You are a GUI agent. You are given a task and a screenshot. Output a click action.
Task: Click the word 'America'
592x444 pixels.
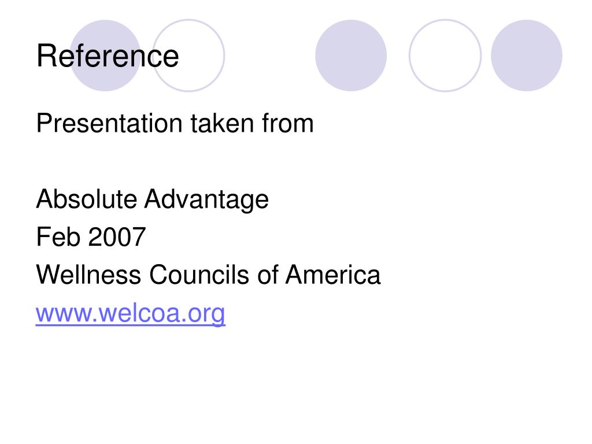(333, 275)
